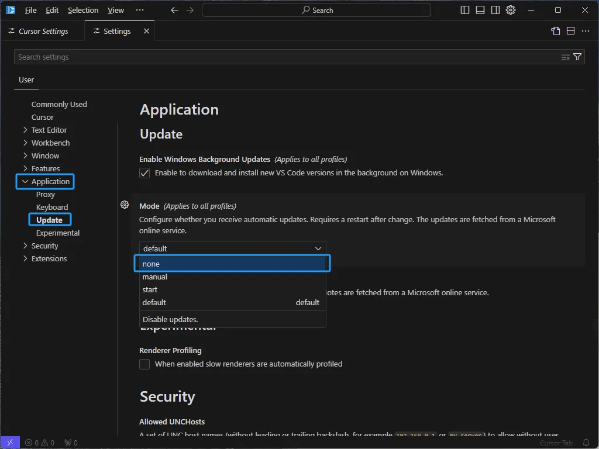Select Experimental under Application
599x449 pixels.
pyautogui.click(x=58, y=233)
